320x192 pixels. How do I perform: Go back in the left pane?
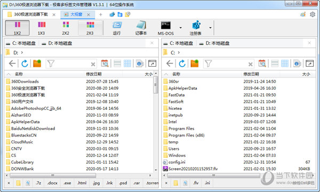12,63
